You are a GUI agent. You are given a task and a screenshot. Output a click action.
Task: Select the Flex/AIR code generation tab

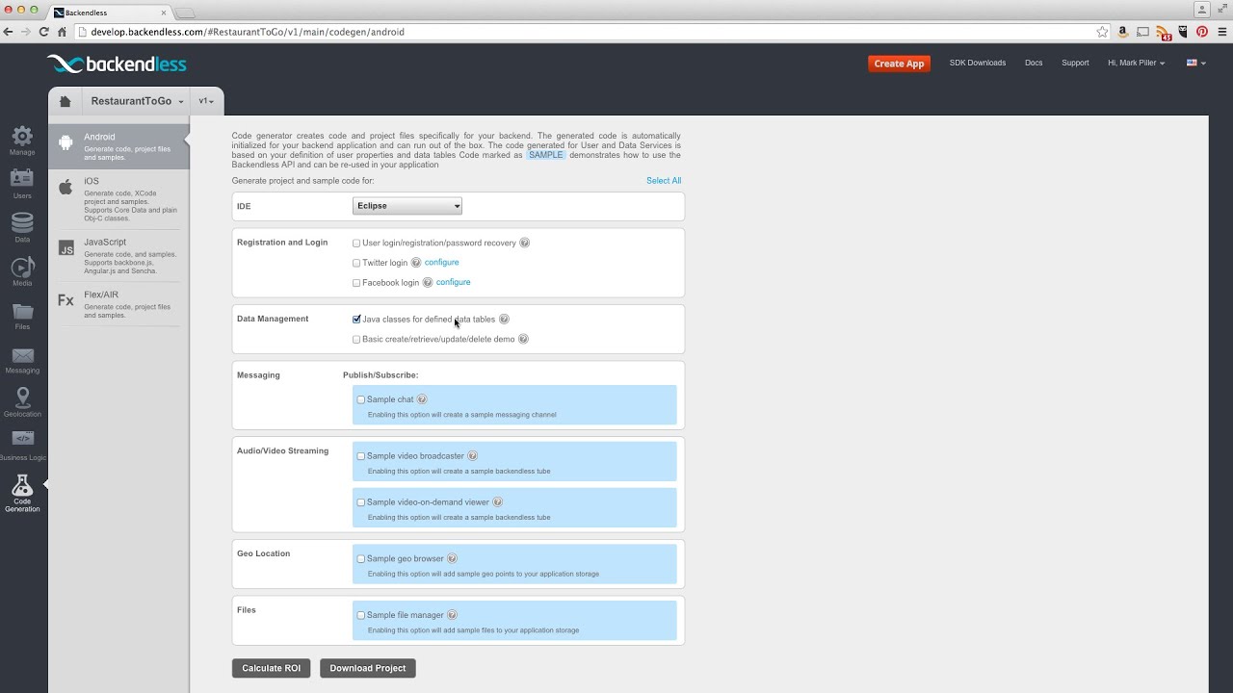tap(119, 304)
